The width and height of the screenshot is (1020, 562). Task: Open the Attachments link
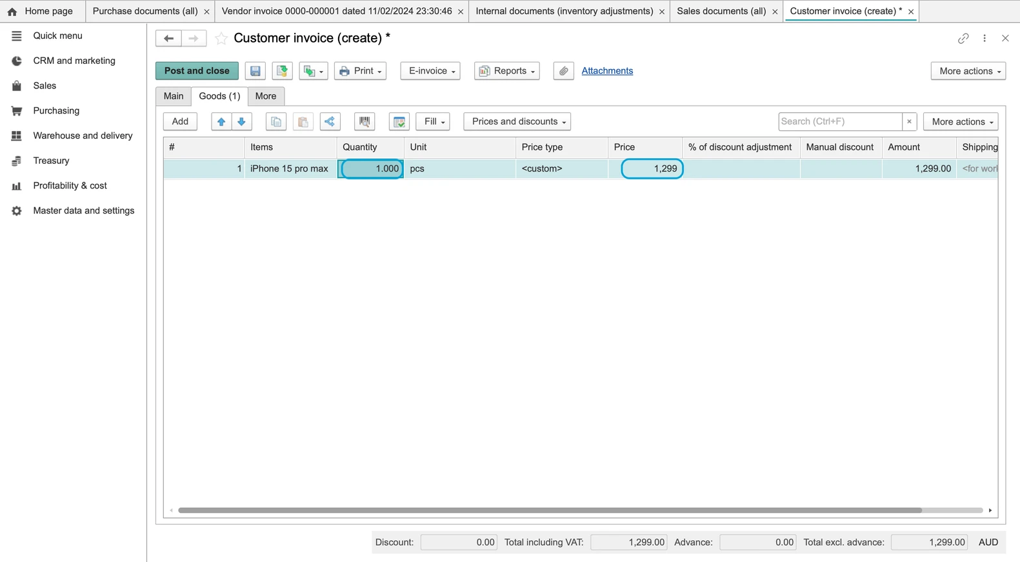click(x=607, y=71)
